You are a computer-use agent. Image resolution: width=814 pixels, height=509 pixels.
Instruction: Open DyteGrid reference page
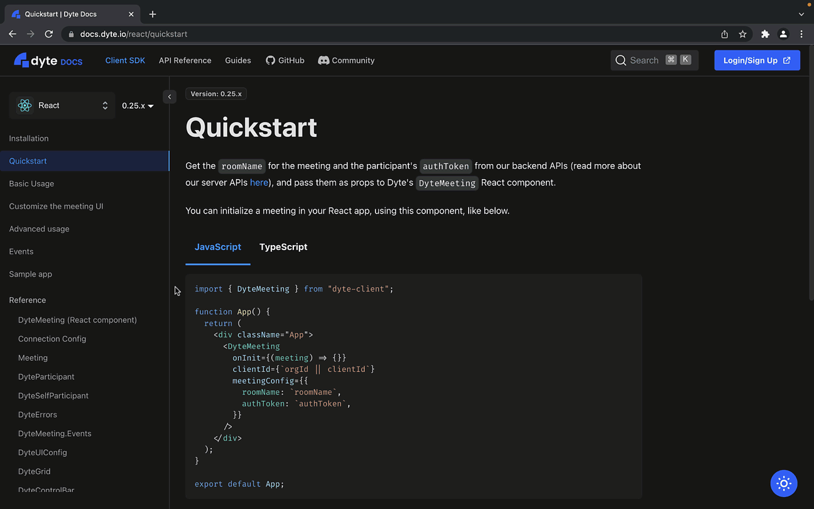pos(35,471)
